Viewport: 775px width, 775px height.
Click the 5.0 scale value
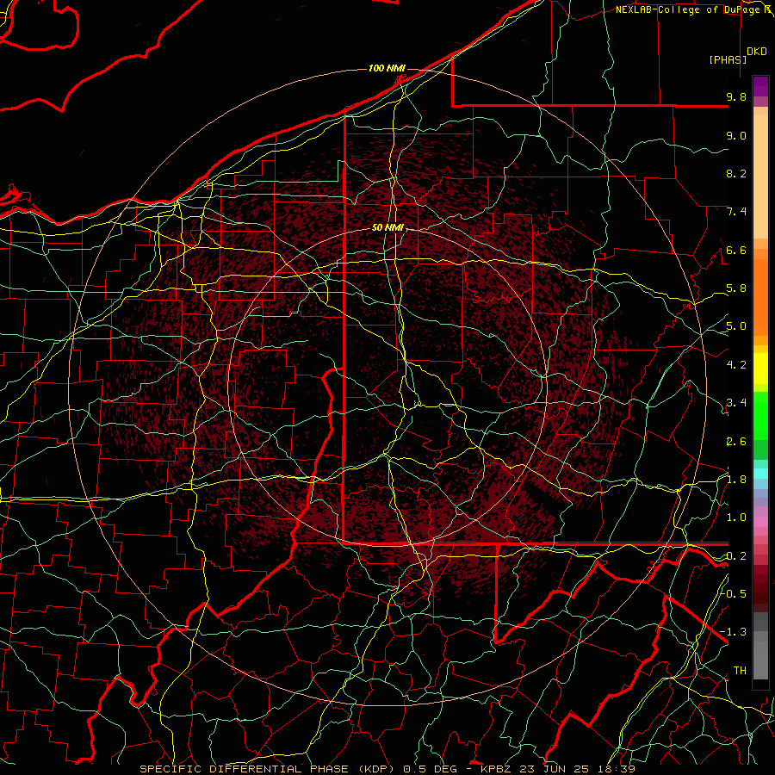(x=736, y=326)
